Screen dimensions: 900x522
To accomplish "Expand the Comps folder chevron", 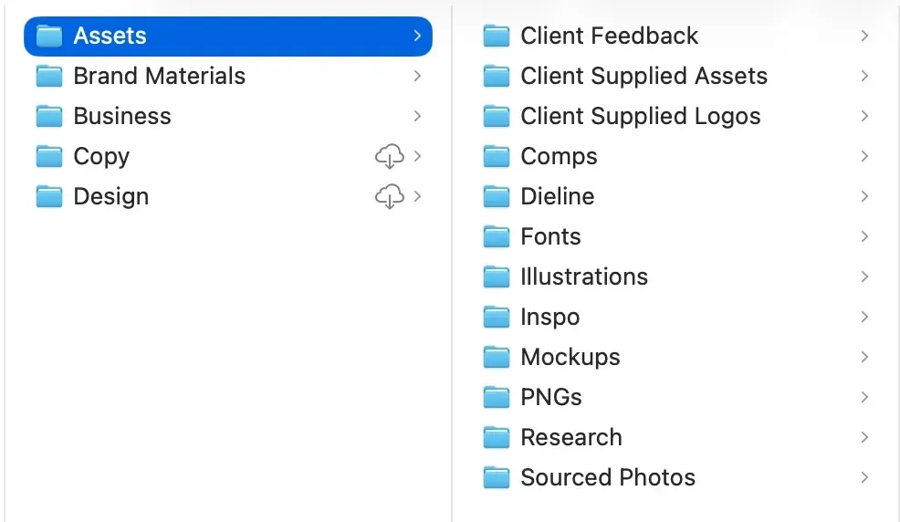I will click(864, 156).
